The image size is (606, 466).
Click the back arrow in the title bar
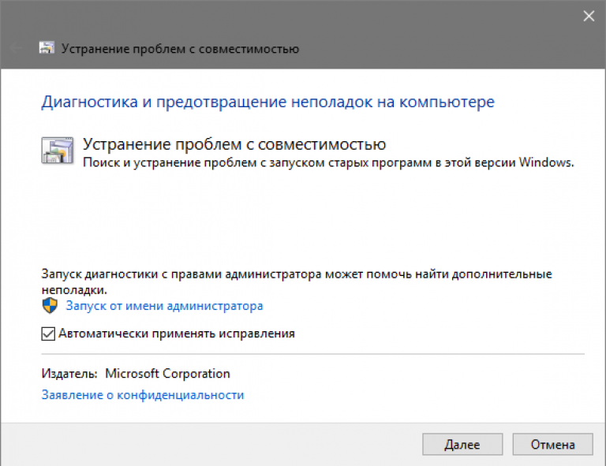point(17,48)
